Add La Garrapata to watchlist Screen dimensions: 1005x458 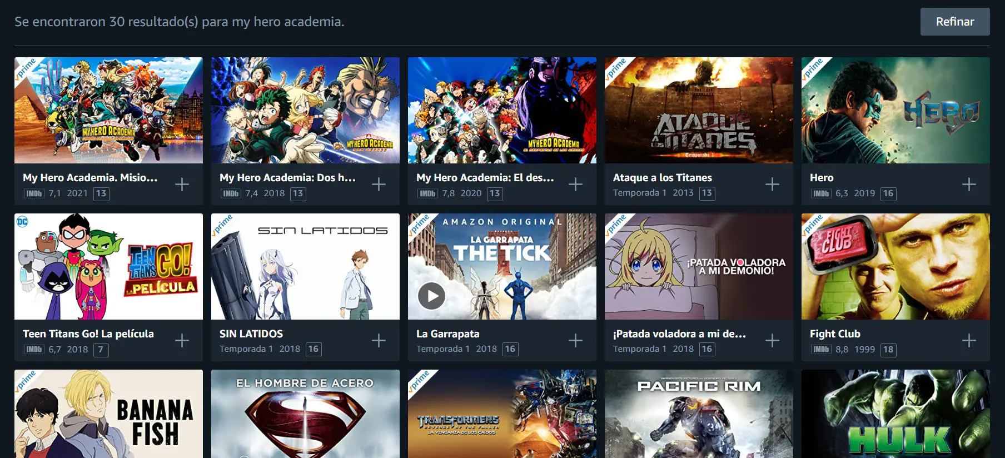(576, 340)
